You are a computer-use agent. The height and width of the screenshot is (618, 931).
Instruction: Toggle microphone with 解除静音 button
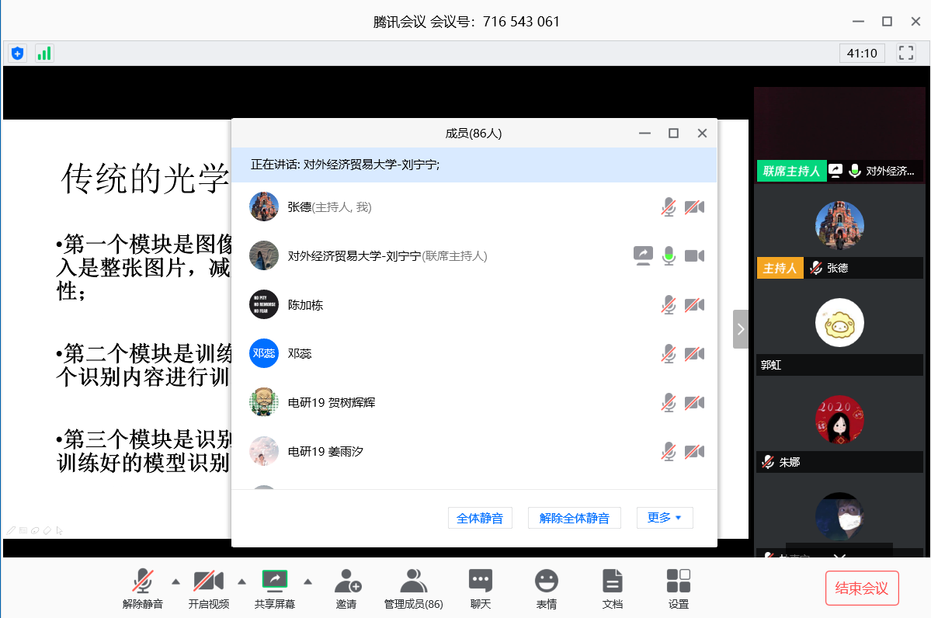pos(143,587)
